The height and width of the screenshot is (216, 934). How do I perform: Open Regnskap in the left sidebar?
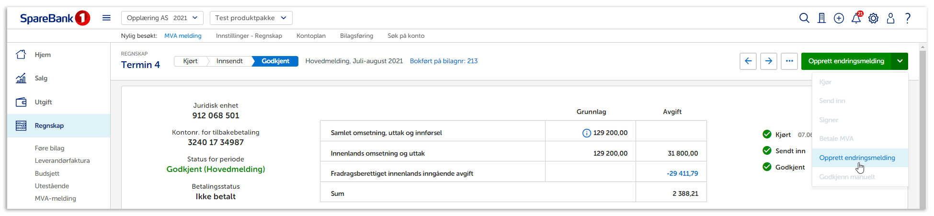tap(49, 125)
